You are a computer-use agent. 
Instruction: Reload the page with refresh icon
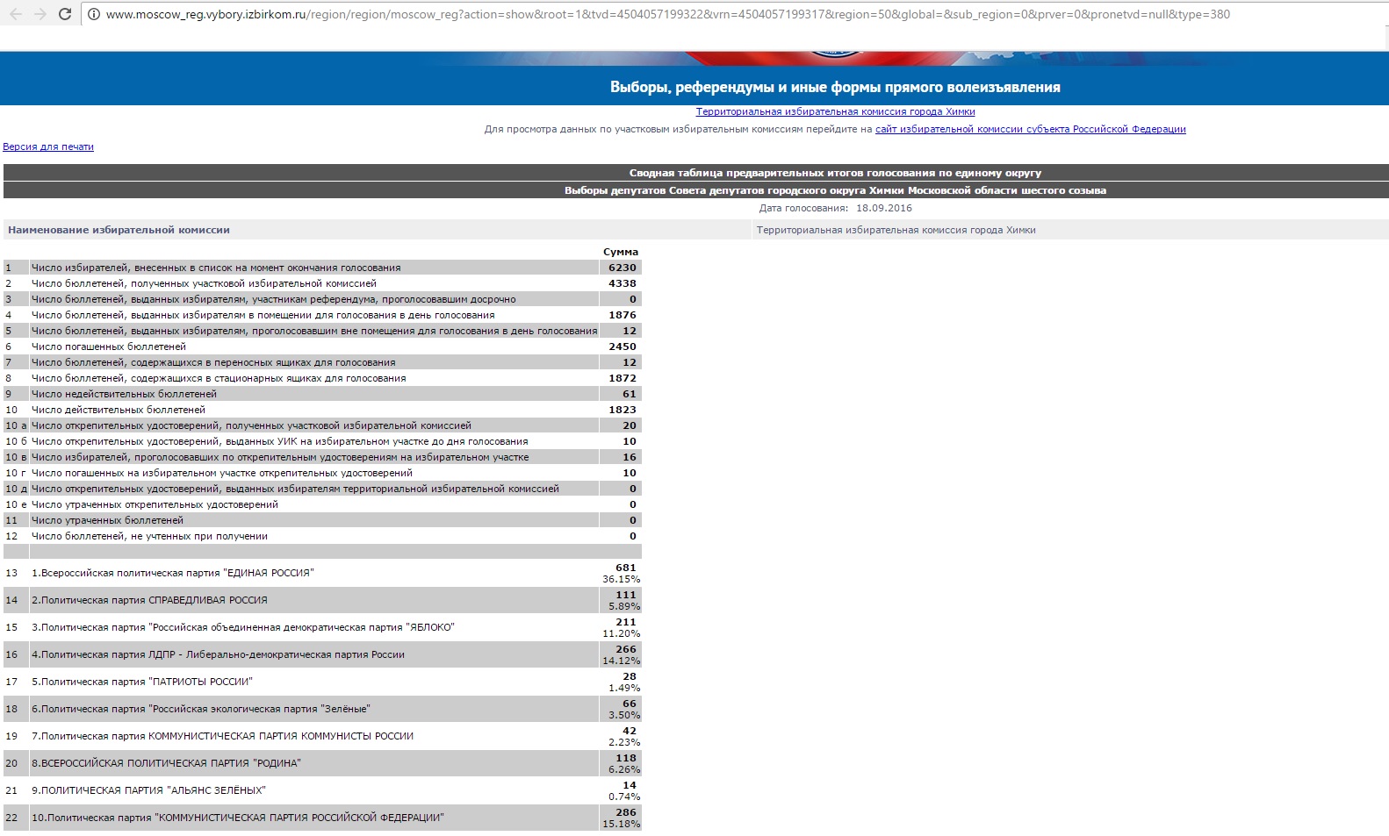coord(65,14)
